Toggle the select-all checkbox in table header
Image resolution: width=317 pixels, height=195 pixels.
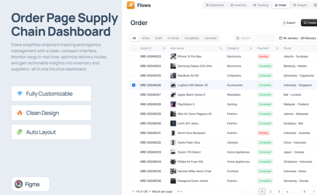[x=134, y=48]
